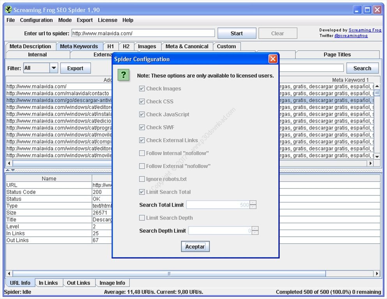Enable Ignore robots.txt checkbox
The width and height of the screenshot is (387, 299).
142,179
